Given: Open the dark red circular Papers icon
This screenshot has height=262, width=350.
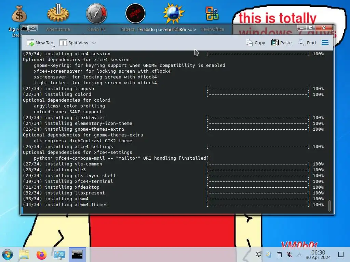Looking at the screenshot, I should 135,13.
